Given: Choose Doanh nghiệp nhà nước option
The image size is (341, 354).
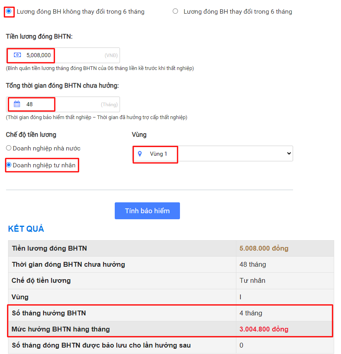Looking at the screenshot, I should tap(8, 148).
